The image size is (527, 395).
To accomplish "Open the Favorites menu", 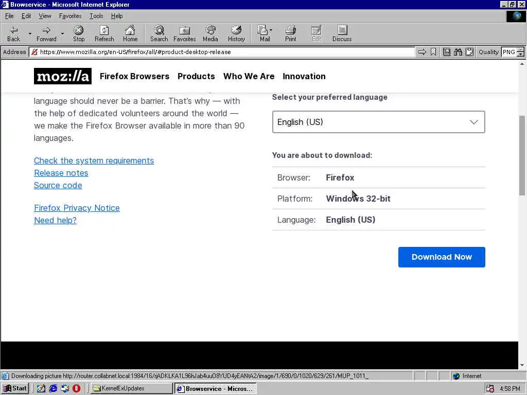I will click(x=70, y=16).
